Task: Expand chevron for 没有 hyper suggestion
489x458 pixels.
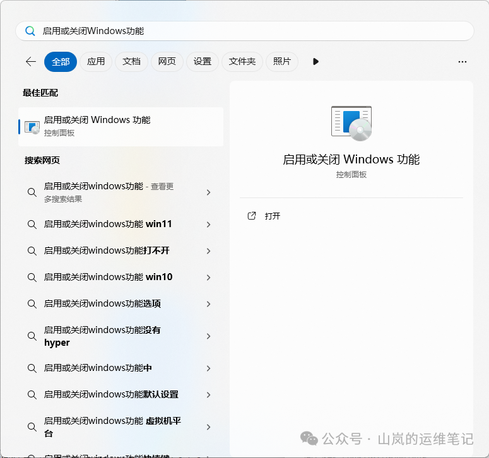Action: point(209,336)
